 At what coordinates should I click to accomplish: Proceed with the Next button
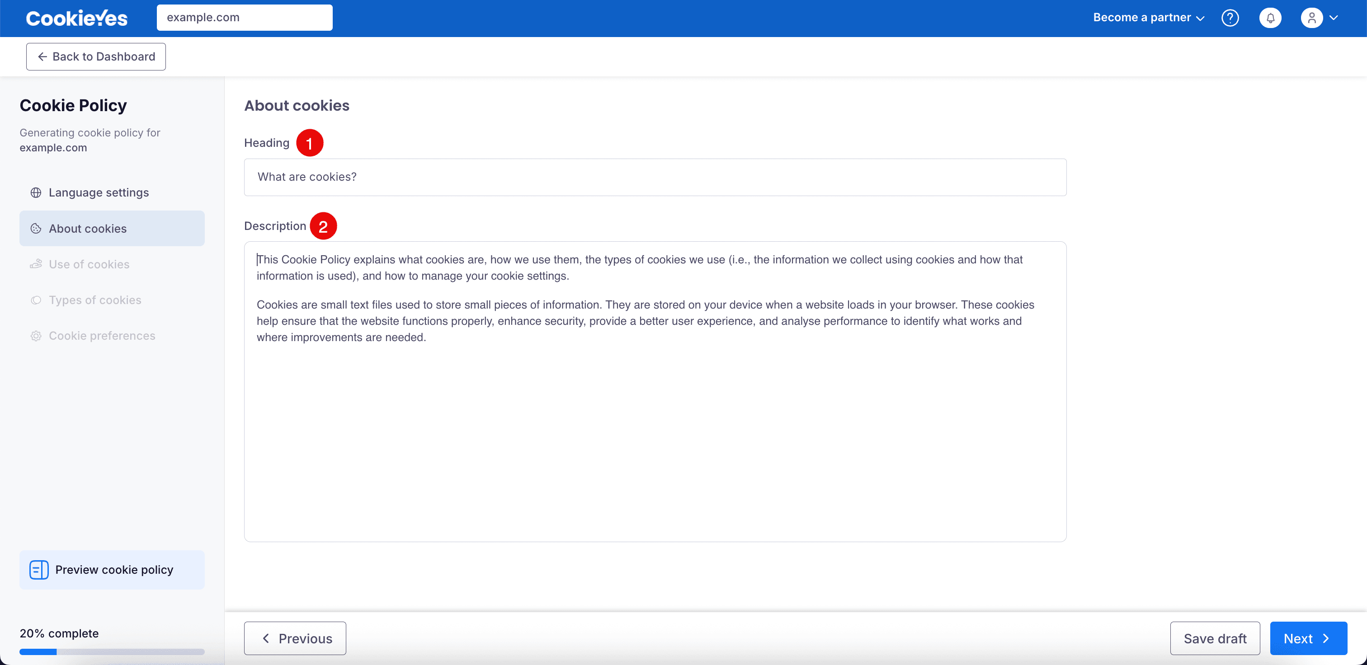pos(1308,638)
